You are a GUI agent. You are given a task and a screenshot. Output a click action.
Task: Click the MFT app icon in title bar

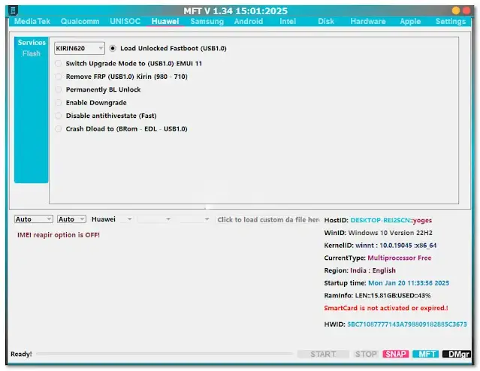pos(13,11)
